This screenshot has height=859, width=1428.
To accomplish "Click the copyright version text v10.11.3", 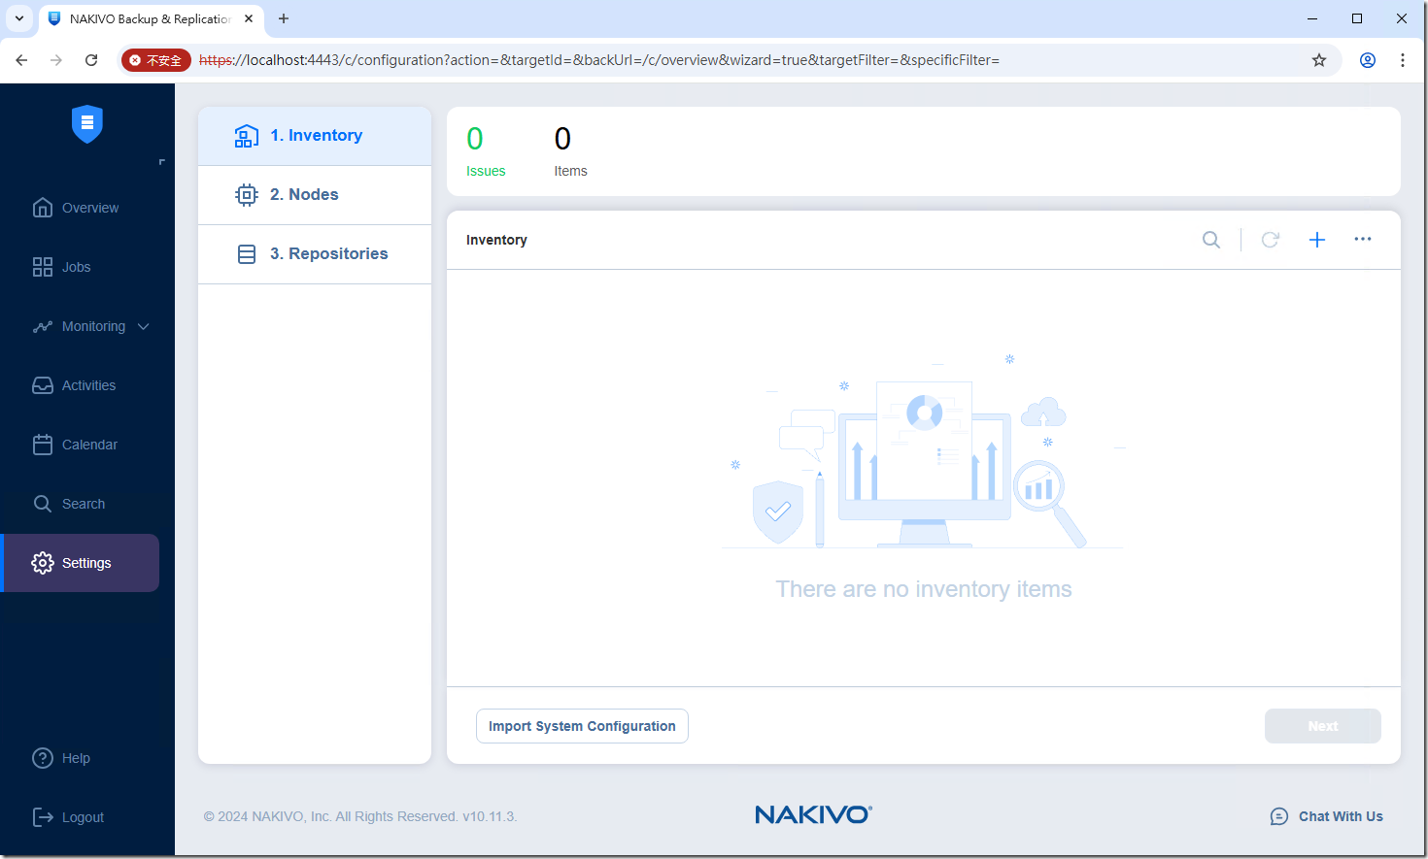I will click(490, 816).
